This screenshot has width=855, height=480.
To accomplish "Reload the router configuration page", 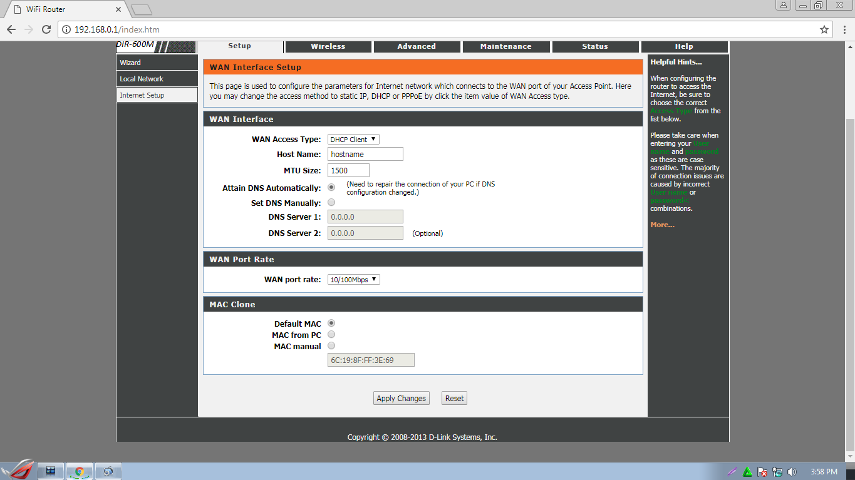I will (46, 29).
